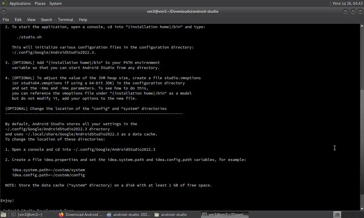Click the show desktop icon in the bottom panel
This screenshot has height=218, width=364.
pyautogui.click(x=3, y=215)
